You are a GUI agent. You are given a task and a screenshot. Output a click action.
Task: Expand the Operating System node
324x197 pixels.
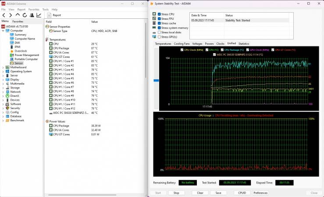(3, 71)
